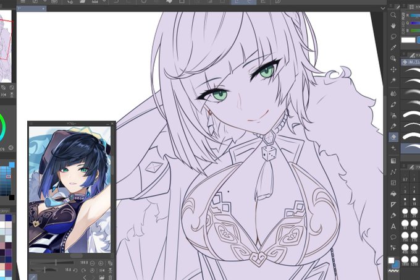Select the Hand move tool
420x280 pixels.
point(393,26)
